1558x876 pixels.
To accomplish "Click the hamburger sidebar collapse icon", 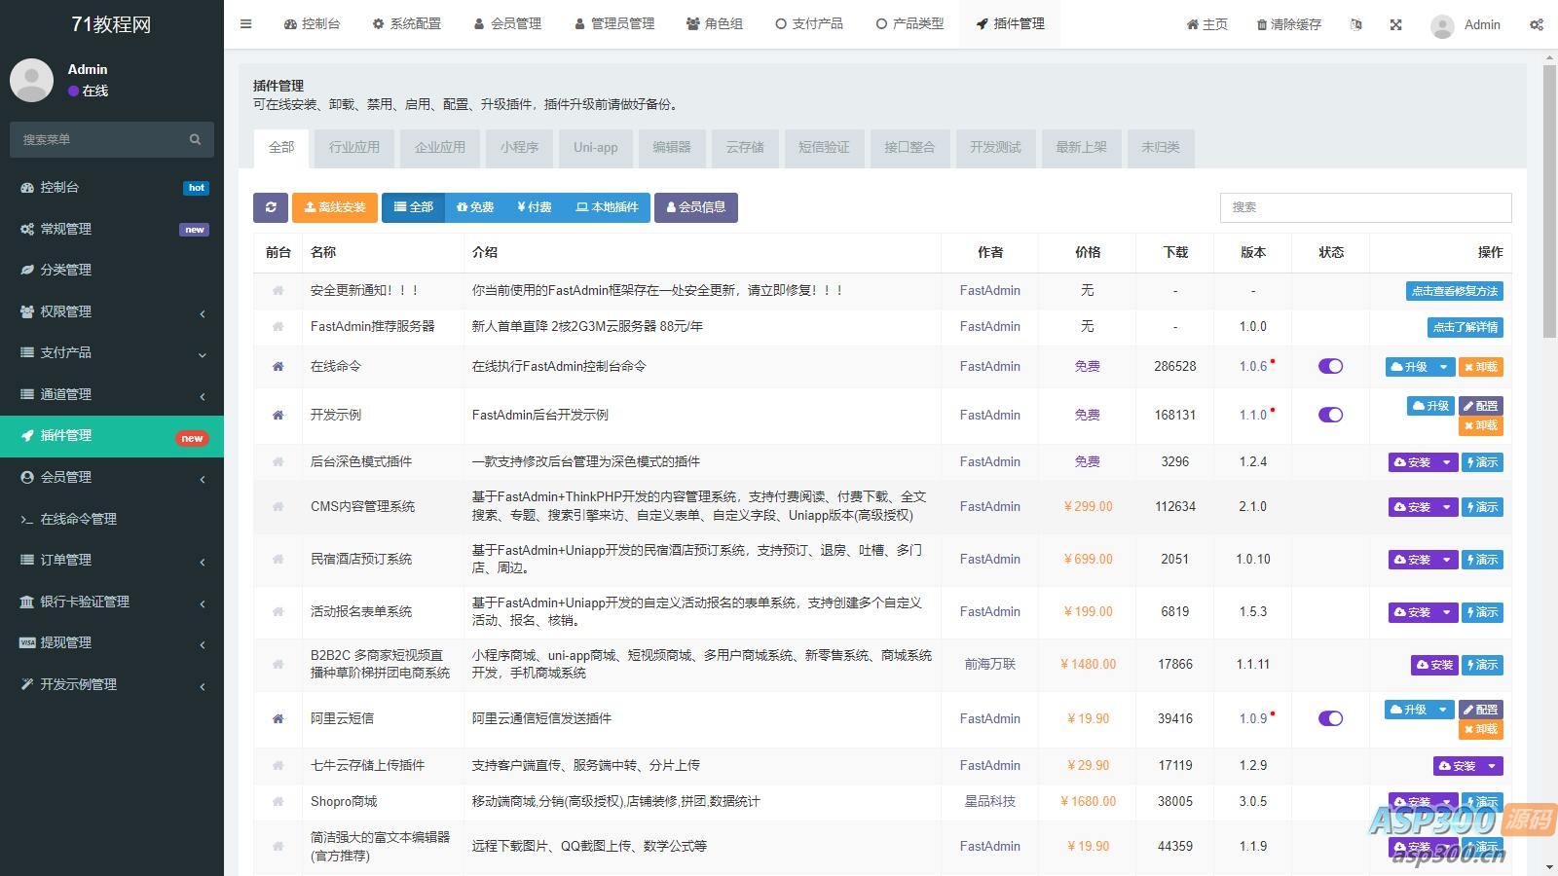I will (246, 24).
